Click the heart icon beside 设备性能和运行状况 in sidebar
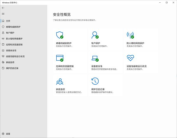Screen dimensions: 177x138 point(3,56)
